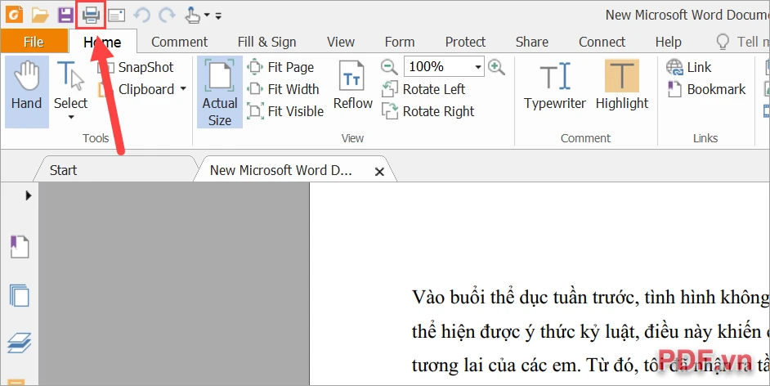Open the Share ribbon tab
Image resolution: width=770 pixels, height=386 pixels.
click(x=532, y=42)
